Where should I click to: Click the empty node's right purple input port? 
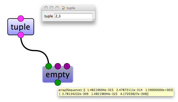(67, 66)
